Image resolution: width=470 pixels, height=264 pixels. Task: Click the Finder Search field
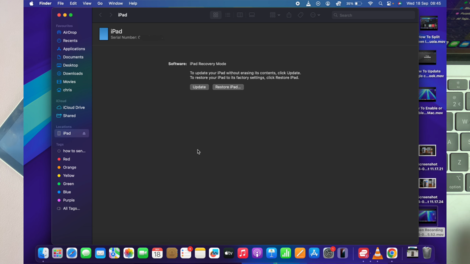[x=373, y=15]
